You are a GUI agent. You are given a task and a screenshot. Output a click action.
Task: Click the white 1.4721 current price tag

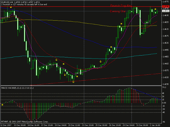coord(166,11)
